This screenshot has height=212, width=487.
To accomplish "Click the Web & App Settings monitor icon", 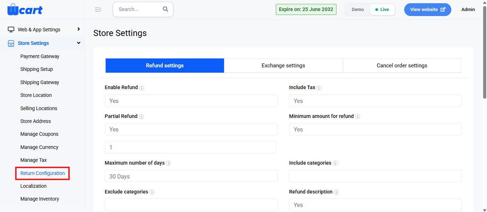I will [x=11, y=30].
